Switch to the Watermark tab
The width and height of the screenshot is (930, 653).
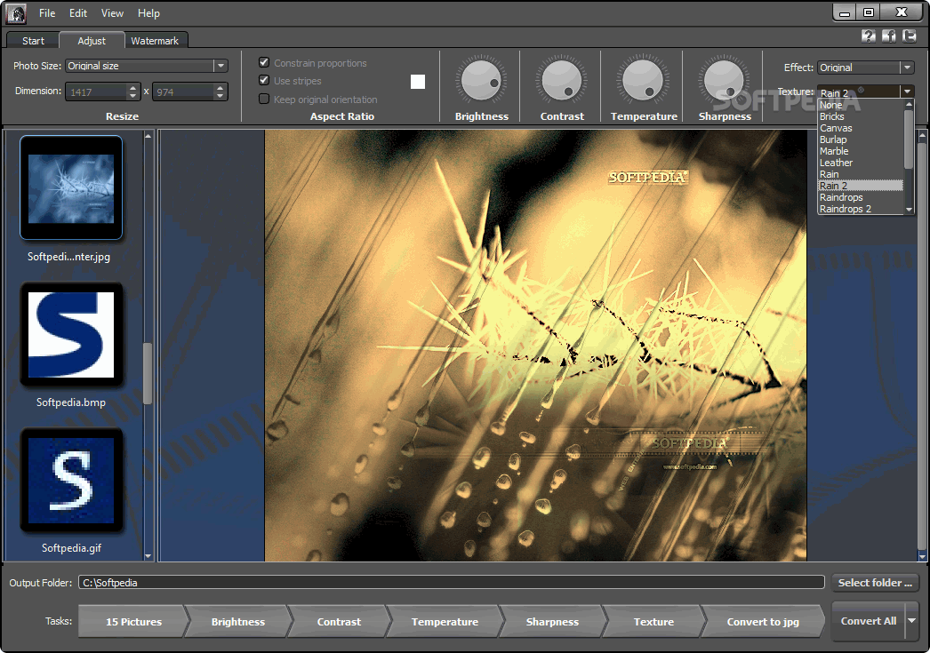[x=155, y=41]
